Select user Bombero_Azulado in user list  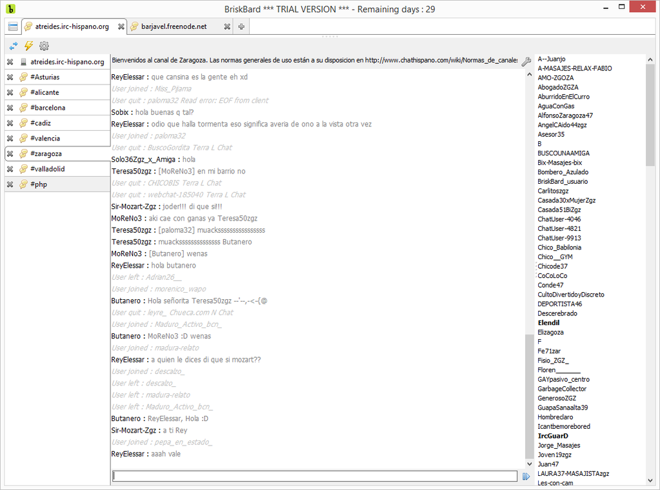coord(563,172)
